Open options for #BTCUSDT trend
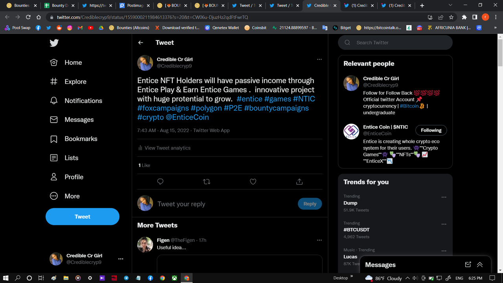 444,224
